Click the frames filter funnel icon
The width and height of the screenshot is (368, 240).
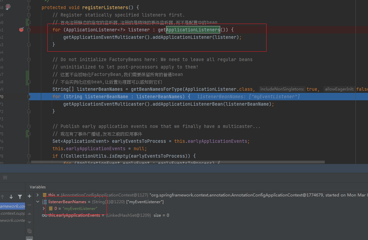(20, 197)
